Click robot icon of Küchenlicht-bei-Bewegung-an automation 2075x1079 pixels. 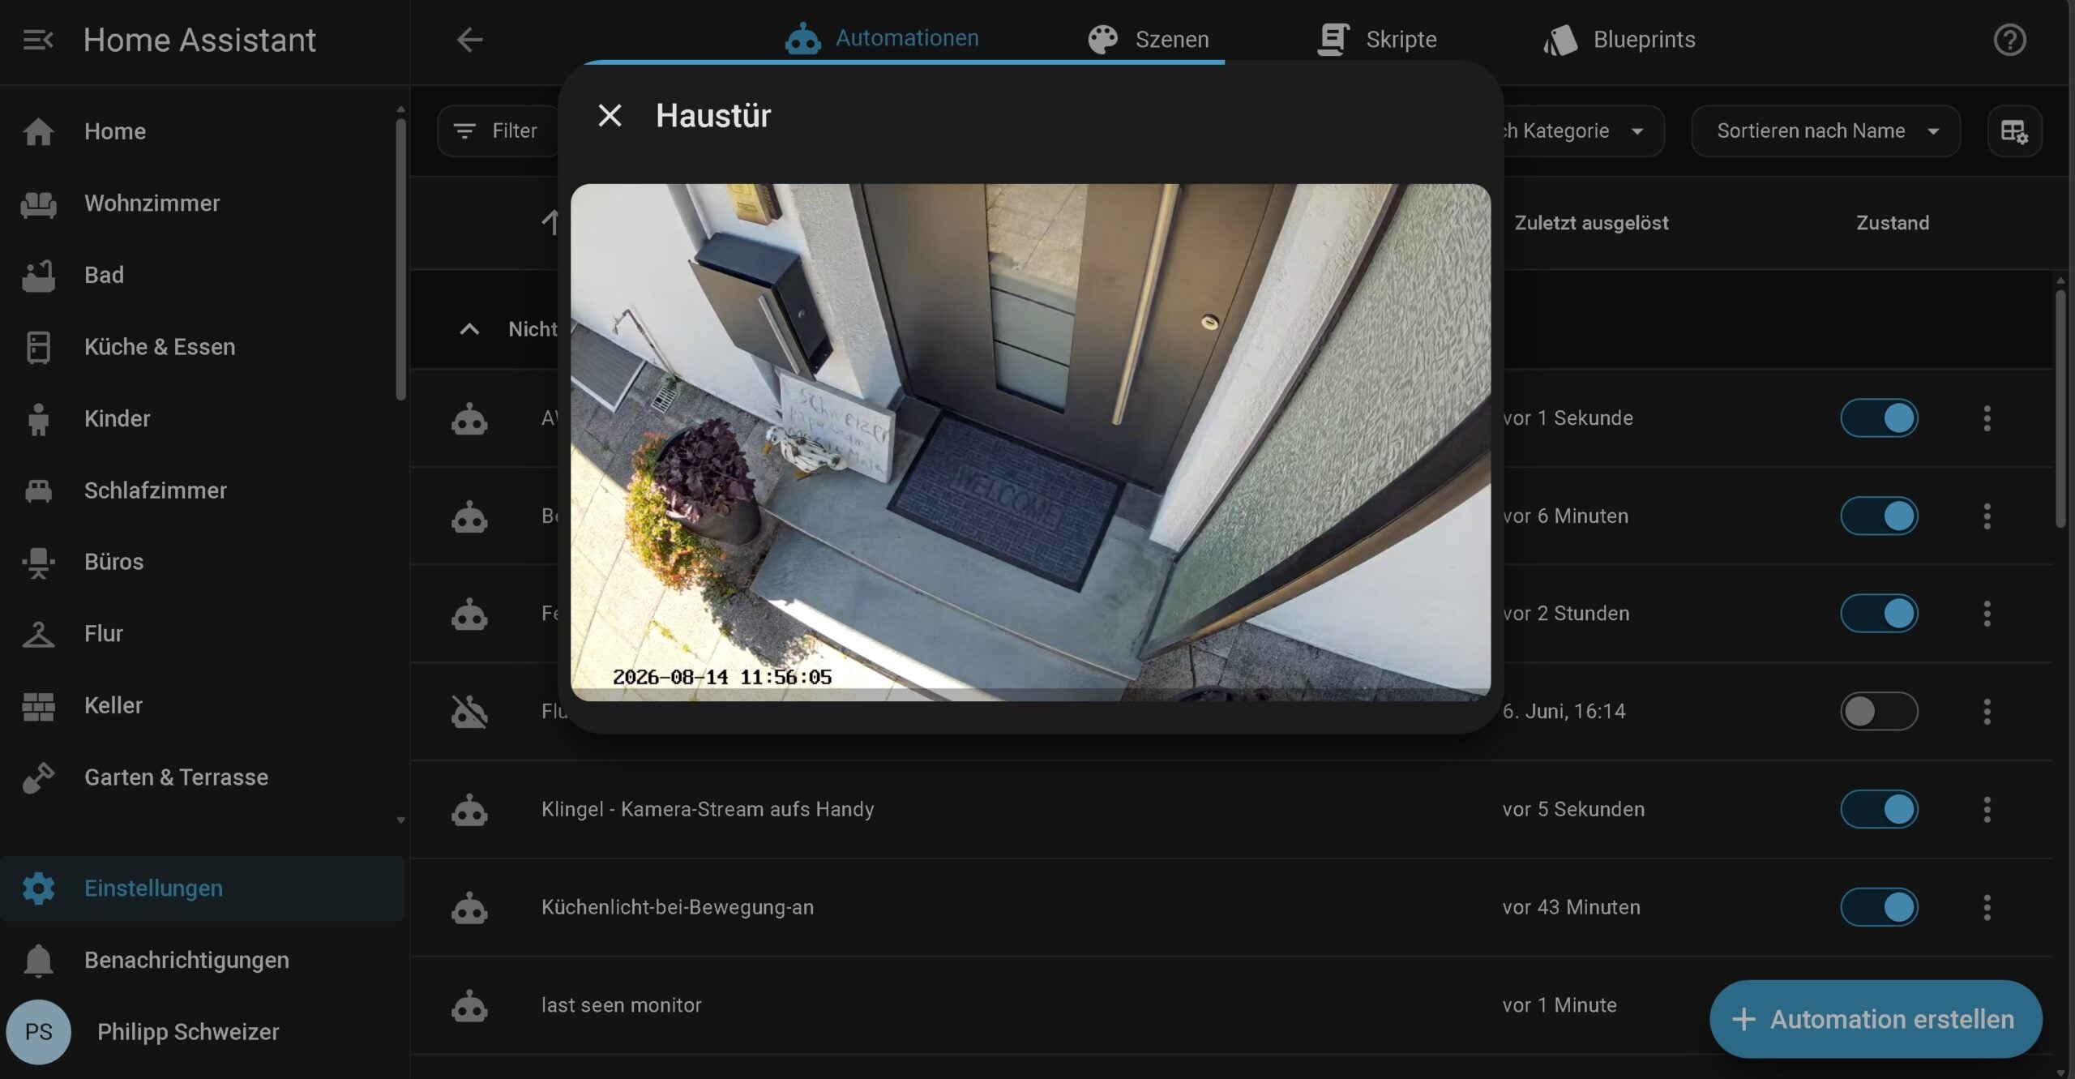pyautogui.click(x=469, y=908)
